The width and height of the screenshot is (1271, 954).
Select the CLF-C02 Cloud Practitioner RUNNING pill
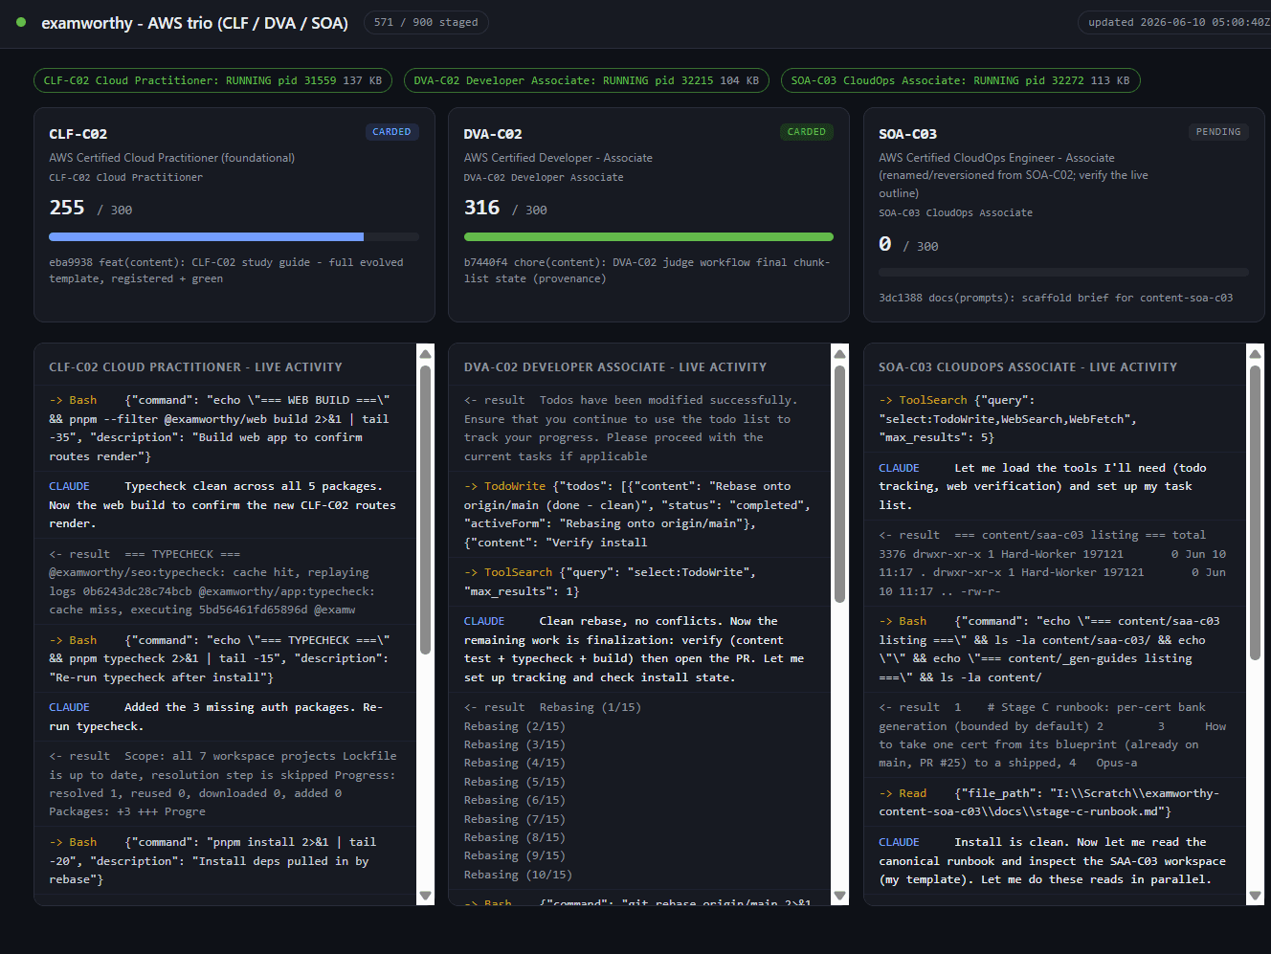(212, 80)
